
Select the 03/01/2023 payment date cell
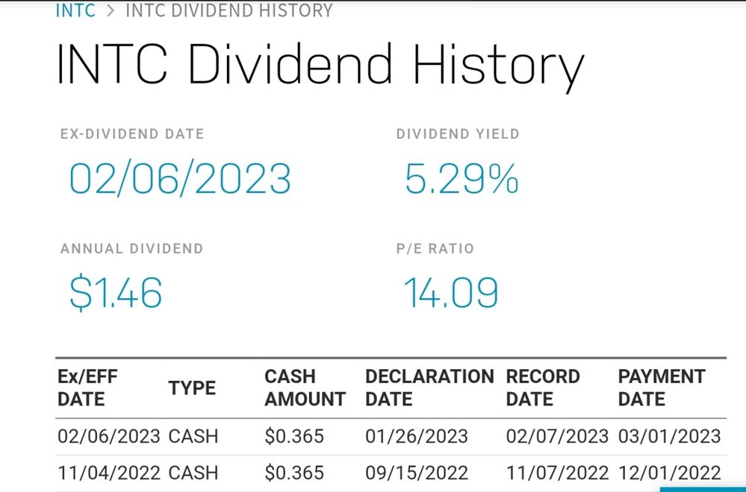pos(669,436)
